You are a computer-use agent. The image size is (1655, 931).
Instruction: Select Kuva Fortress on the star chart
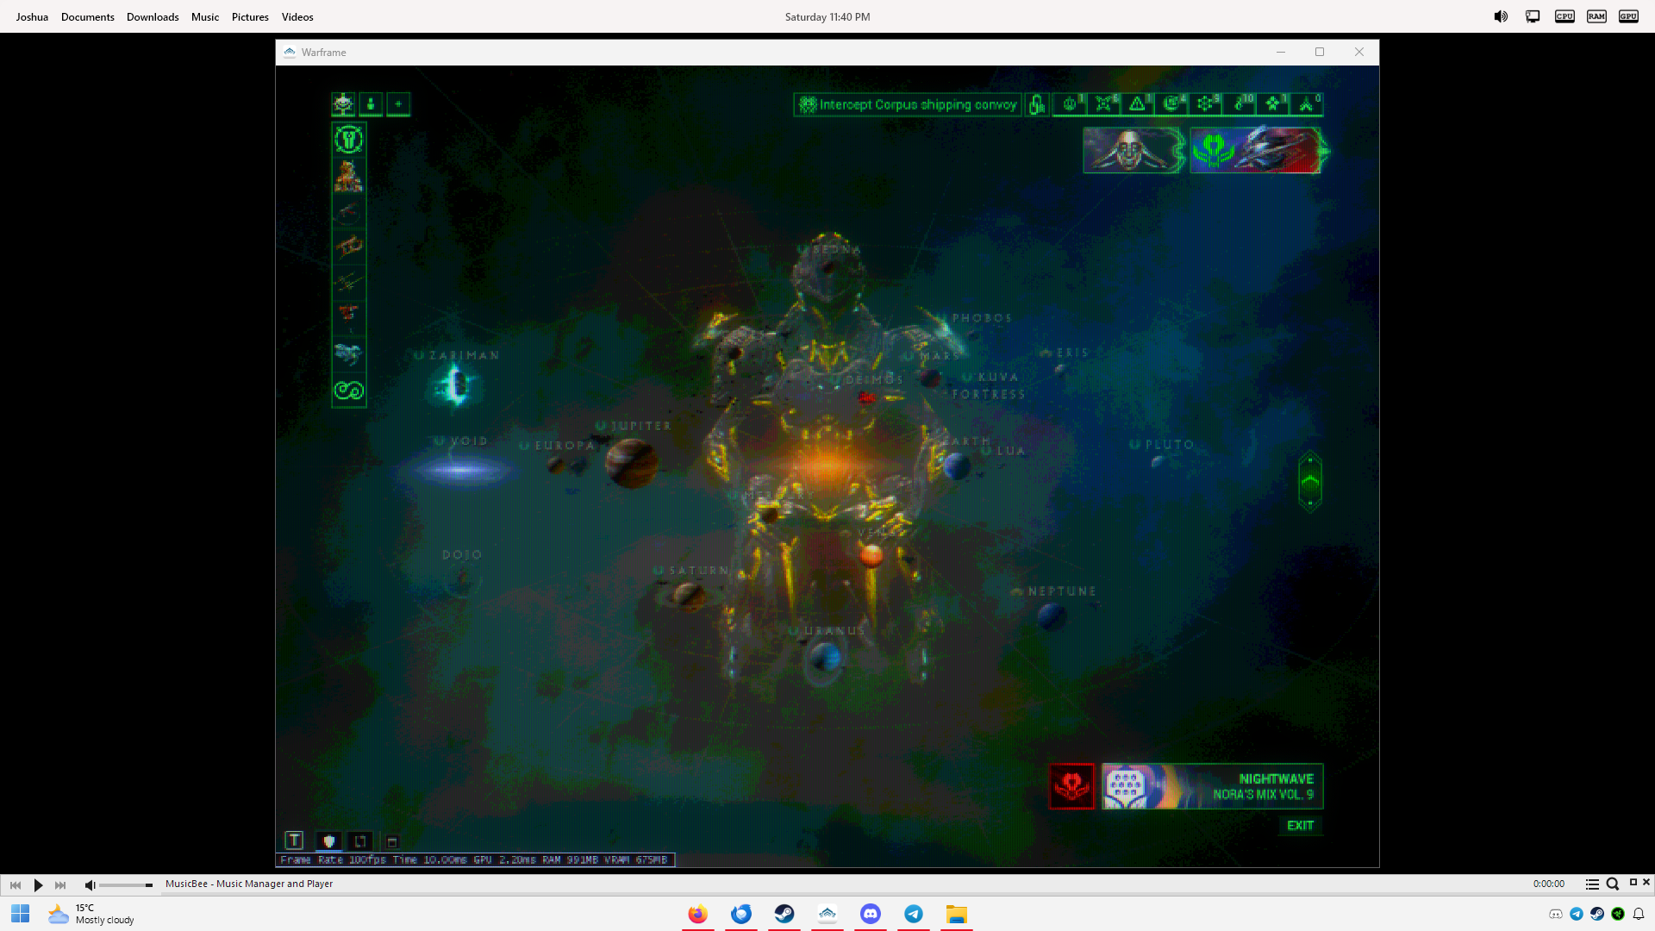(990, 386)
